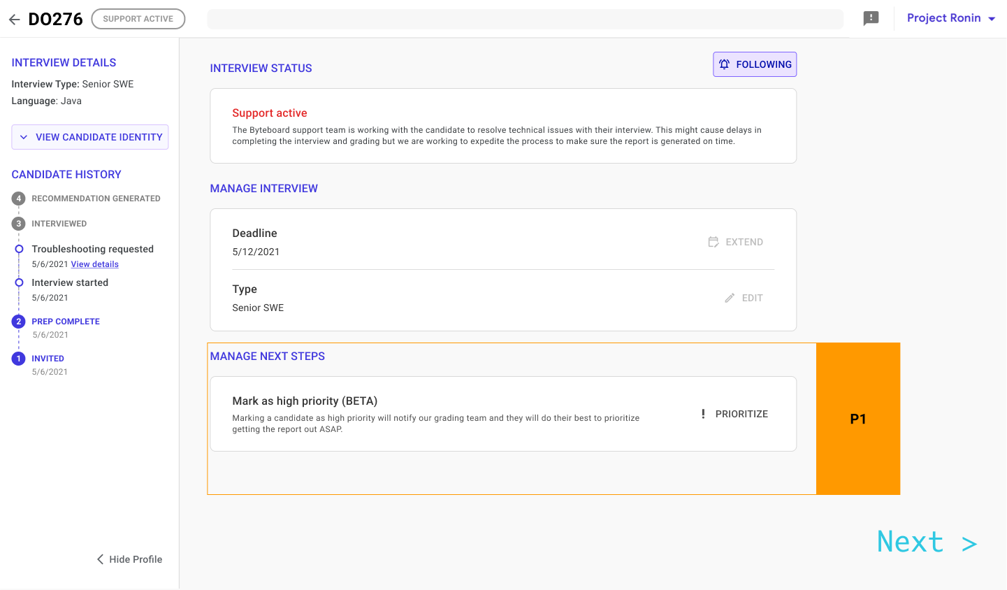This screenshot has width=1007, height=590.
Task: Click the calendar Extend icon
Action: point(713,242)
